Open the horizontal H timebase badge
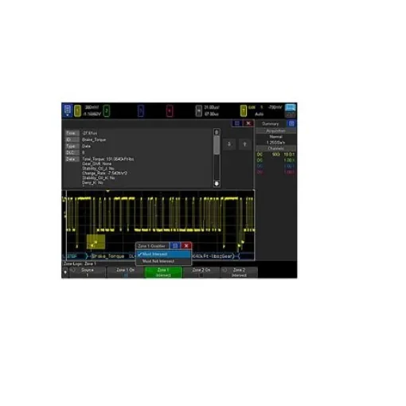Viewport: 406px width, 406px height. (x=199, y=111)
